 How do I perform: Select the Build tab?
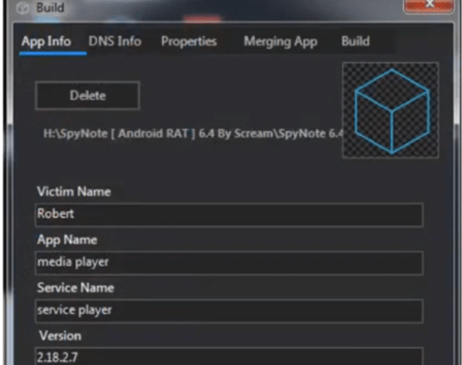pos(355,41)
